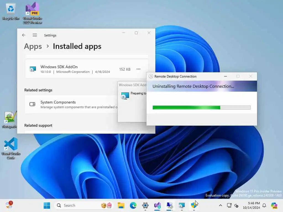Close the Settings window

[149, 33]
